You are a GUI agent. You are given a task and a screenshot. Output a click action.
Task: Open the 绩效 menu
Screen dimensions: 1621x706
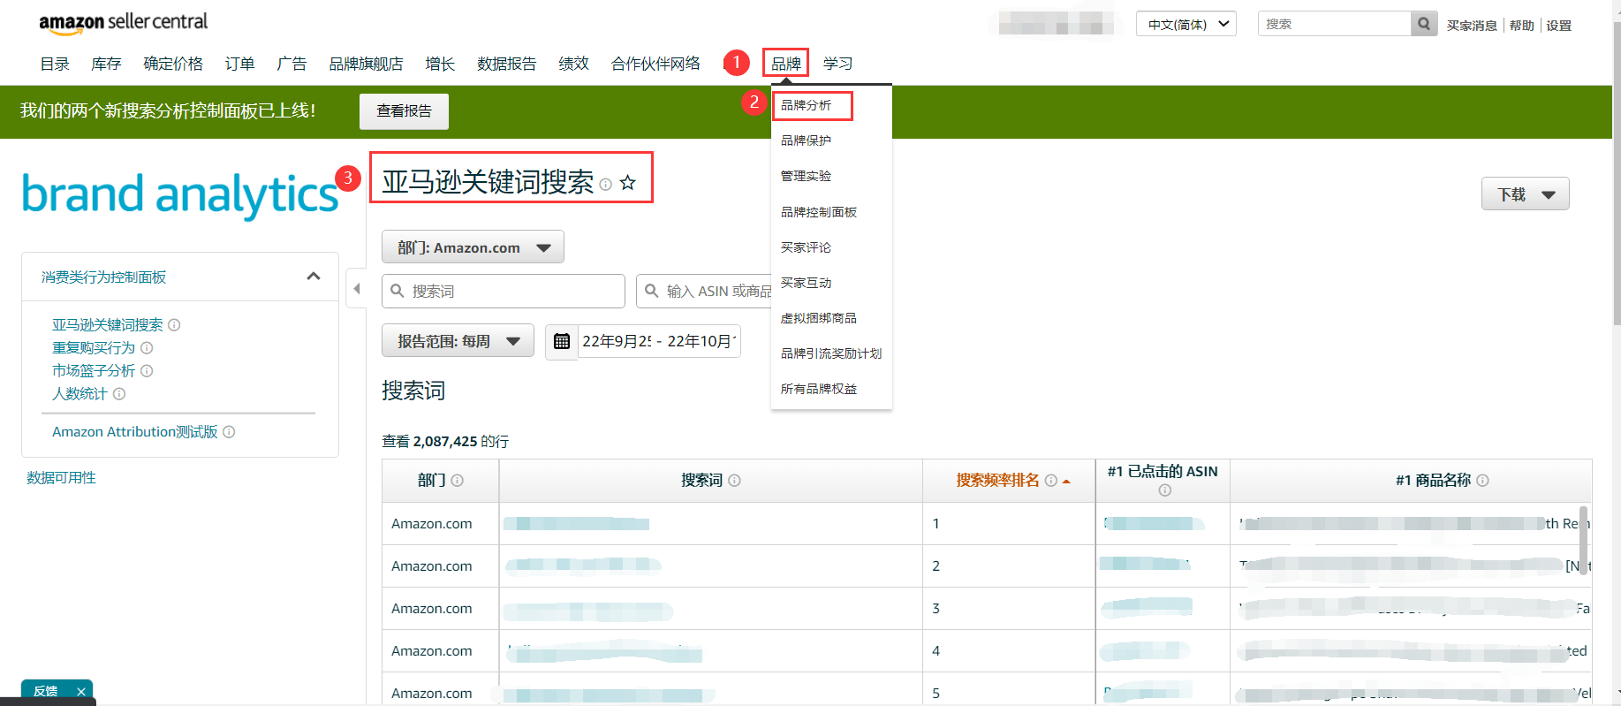click(x=573, y=64)
